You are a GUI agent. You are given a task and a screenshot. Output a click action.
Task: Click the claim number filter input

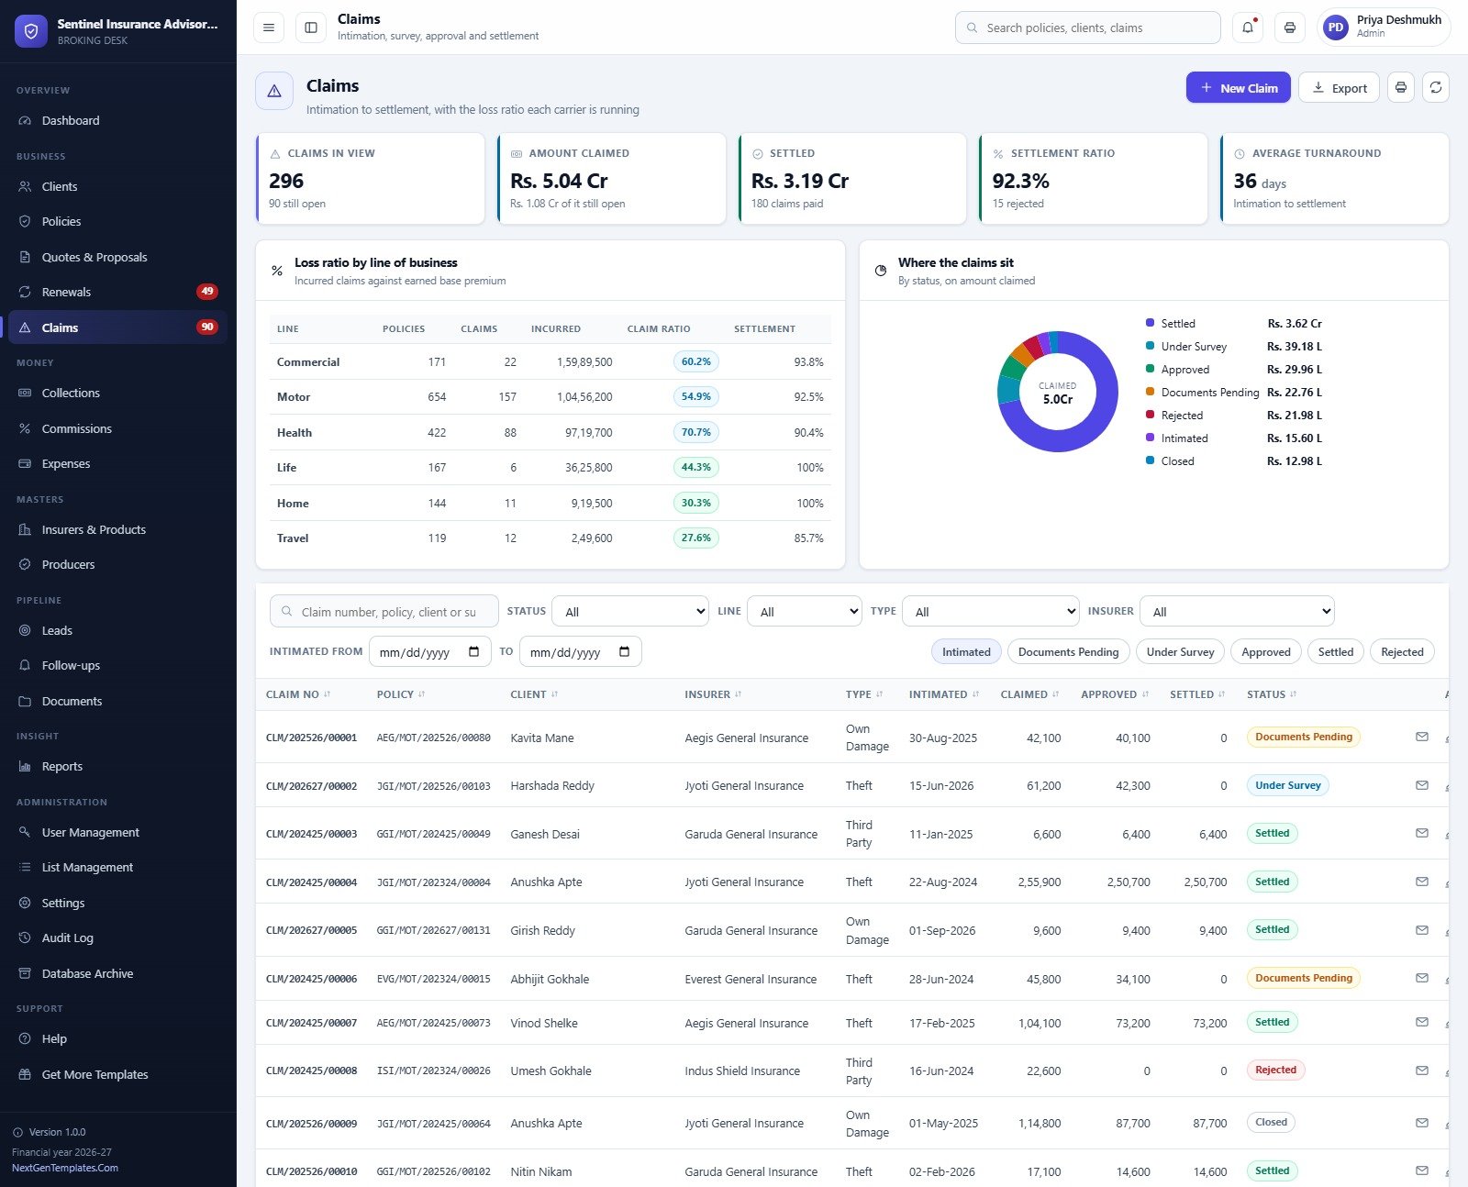click(x=384, y=611)
